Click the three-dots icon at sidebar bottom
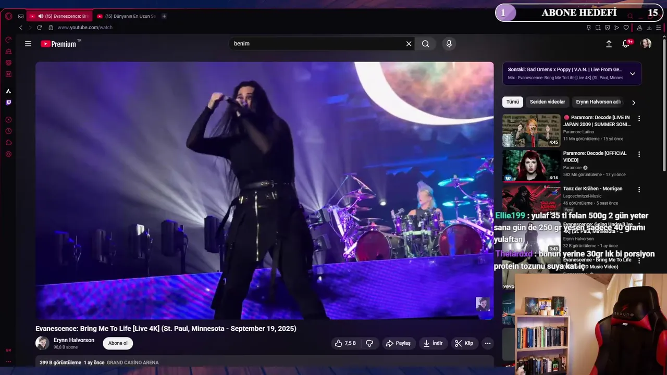 click(8, 361)
